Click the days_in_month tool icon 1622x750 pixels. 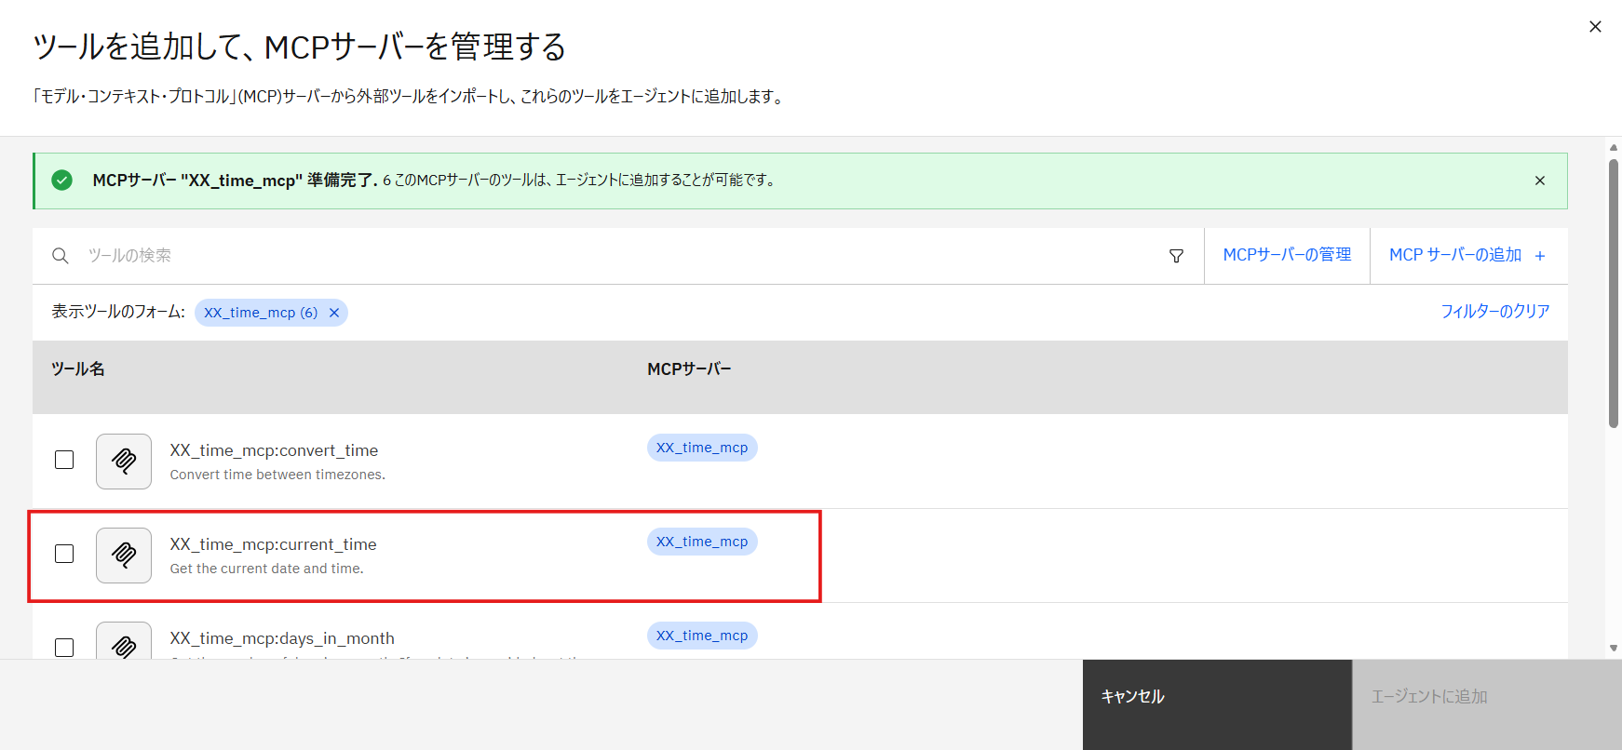click(x=124, y=644)
